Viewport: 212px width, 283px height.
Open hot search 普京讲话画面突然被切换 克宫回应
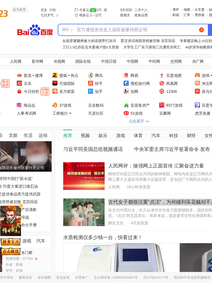148,41
